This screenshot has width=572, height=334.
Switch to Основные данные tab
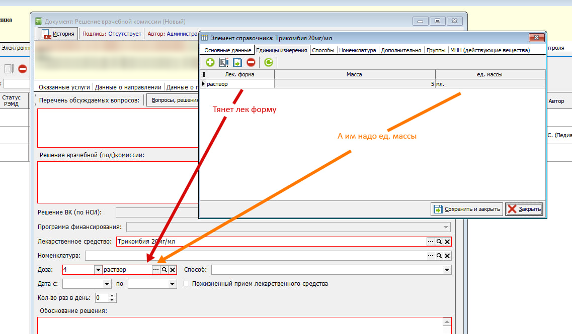tap(227, 50)
